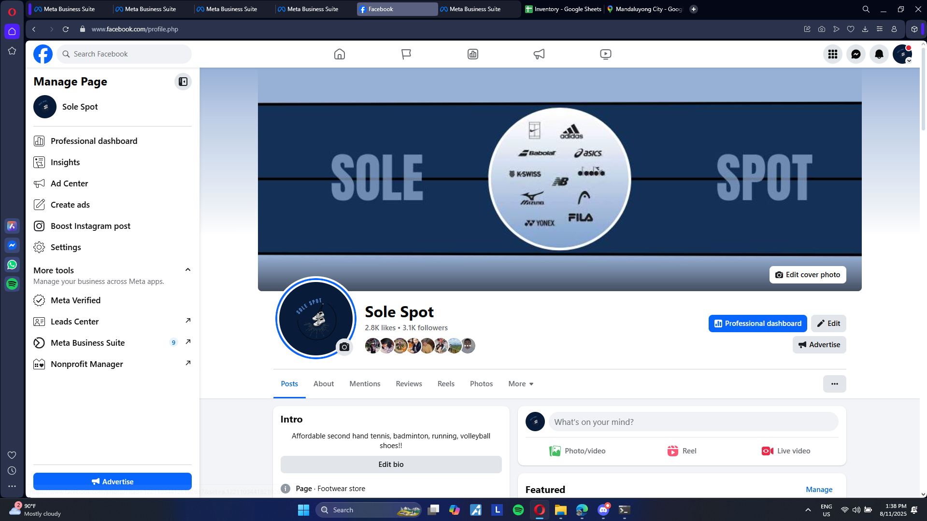Switch to the Reviews tab

tap(409, 384)
